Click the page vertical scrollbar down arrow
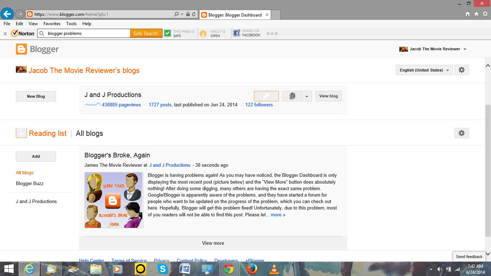The width and height of the screenshot is (491, 276). (488, 254)
